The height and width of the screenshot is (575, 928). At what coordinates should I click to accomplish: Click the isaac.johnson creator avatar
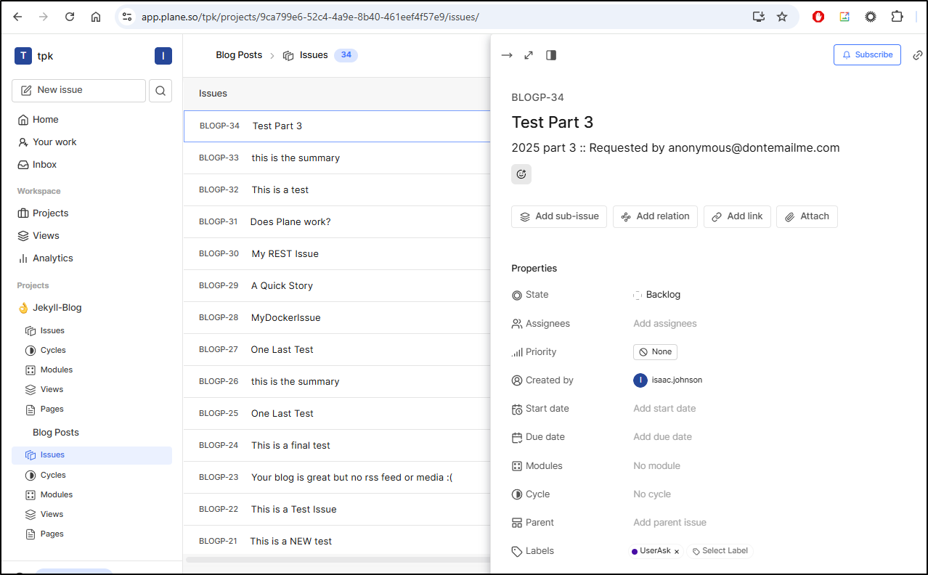tap(640, 380)
